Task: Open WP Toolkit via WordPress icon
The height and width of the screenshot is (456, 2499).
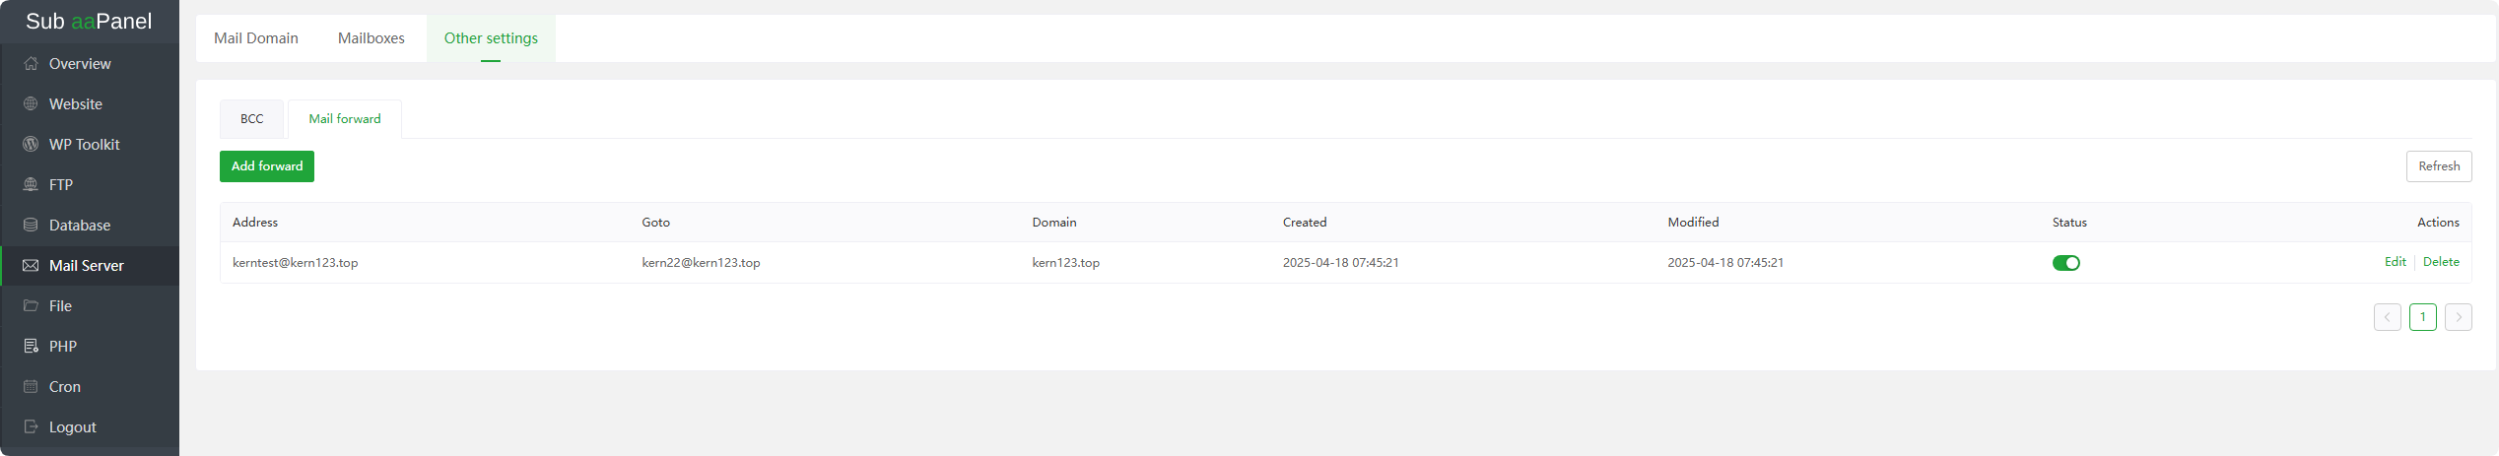Action: (x=31, y=145)
